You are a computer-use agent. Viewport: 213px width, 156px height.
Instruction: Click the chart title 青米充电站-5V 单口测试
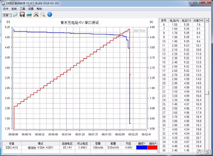(x=80, y=23)
